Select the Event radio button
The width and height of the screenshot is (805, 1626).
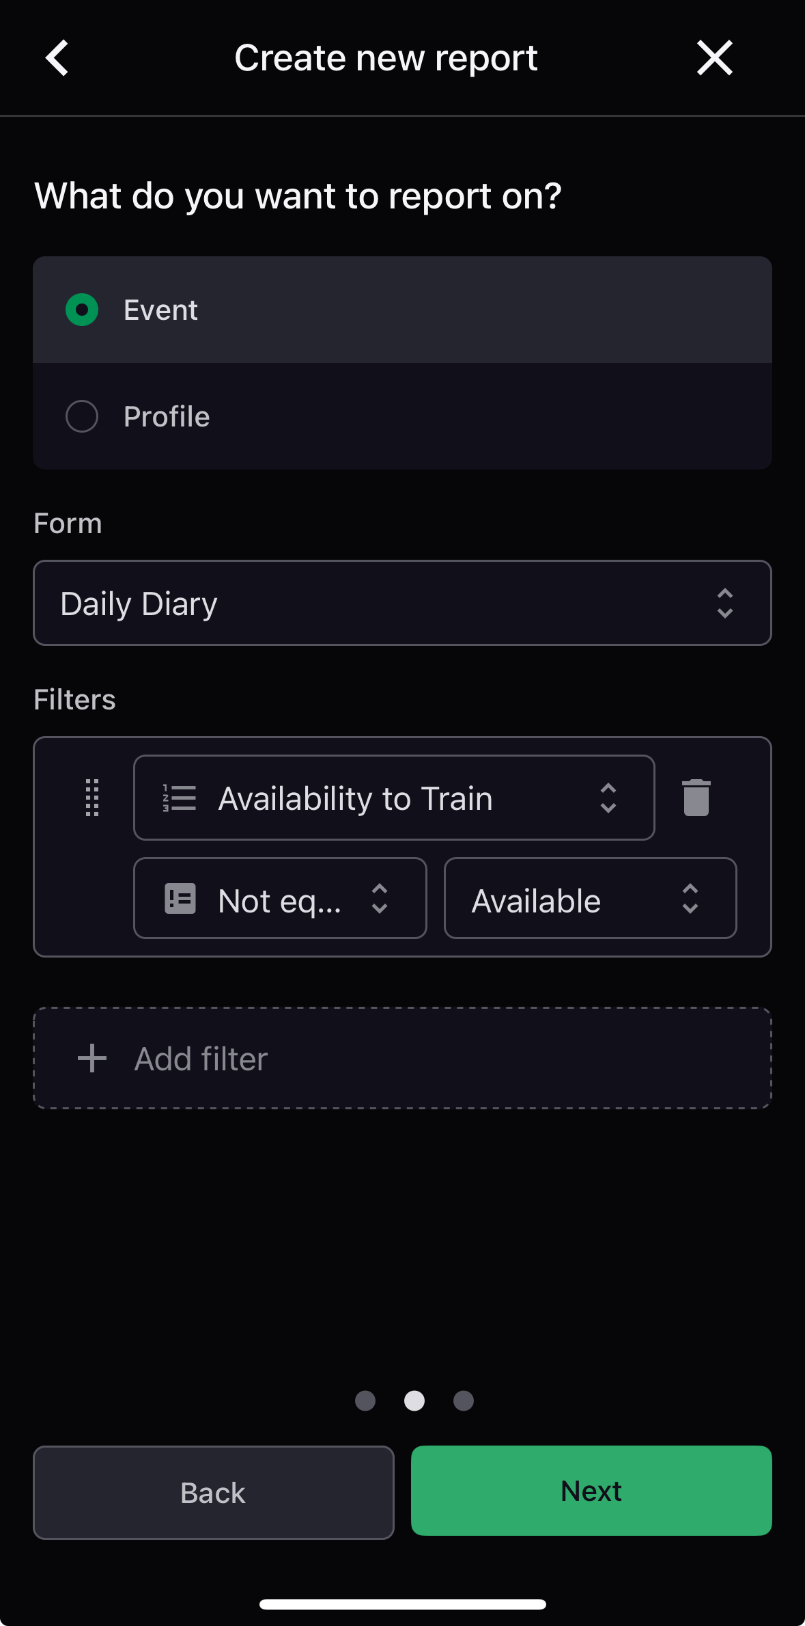click(x=82, y=310)
